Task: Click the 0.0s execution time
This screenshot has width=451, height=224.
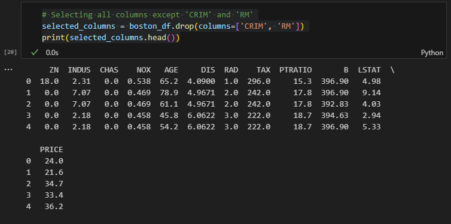Action: point(52,52)
